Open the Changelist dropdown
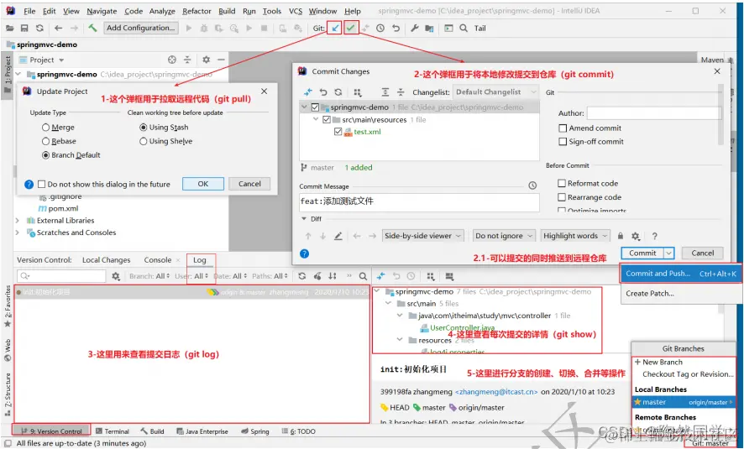This screenshot has width=744, height=449. (x=495, y=92)
